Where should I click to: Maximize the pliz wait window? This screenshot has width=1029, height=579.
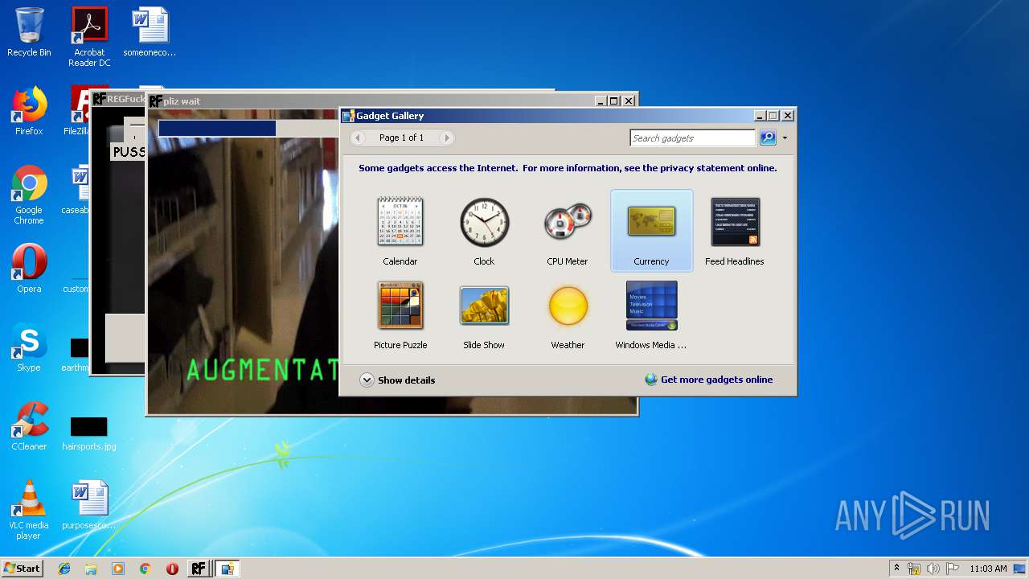pyautogui.click(x=614, y=101)
